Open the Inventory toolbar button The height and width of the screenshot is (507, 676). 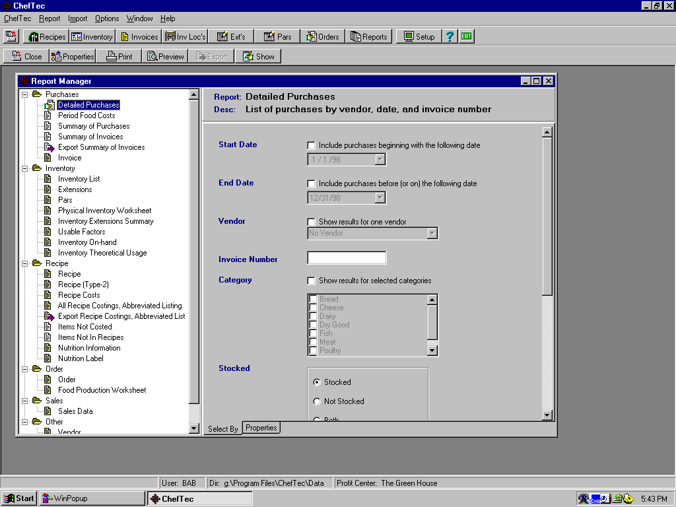92,37
